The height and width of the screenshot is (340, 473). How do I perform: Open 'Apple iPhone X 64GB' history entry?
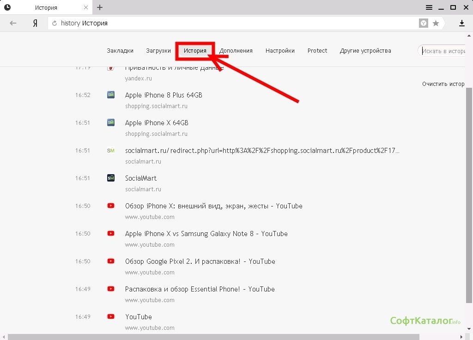point(157,123)
